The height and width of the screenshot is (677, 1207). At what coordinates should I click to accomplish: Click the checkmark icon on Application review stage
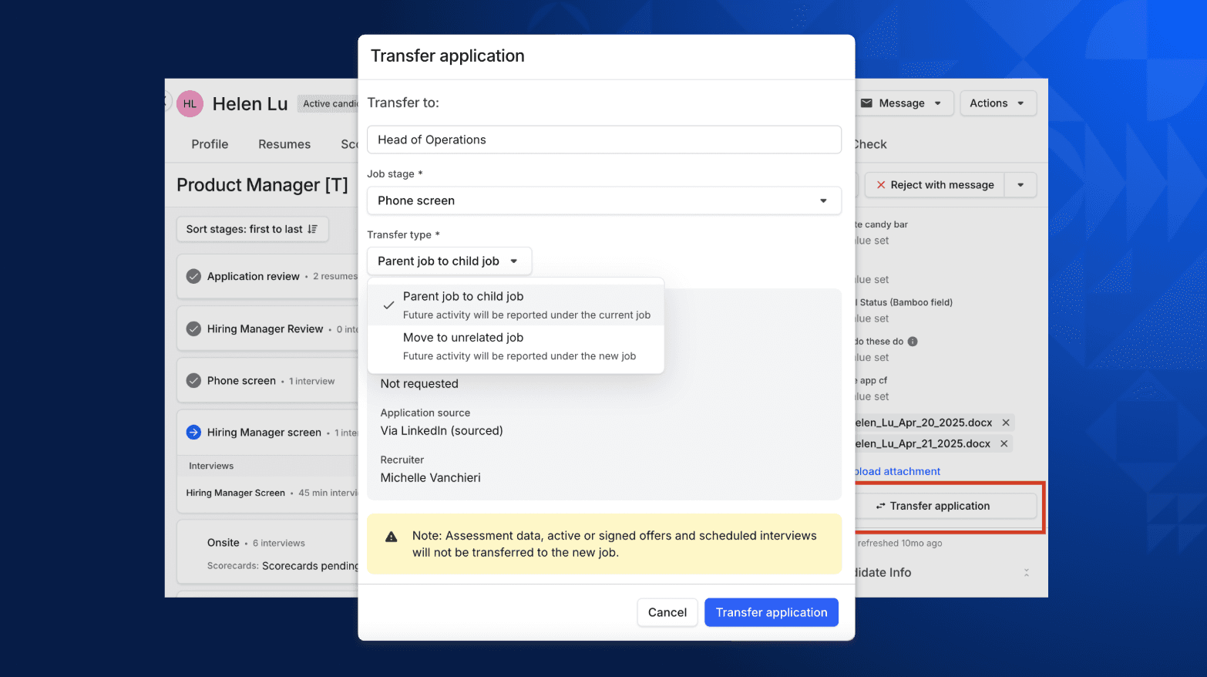192,276
